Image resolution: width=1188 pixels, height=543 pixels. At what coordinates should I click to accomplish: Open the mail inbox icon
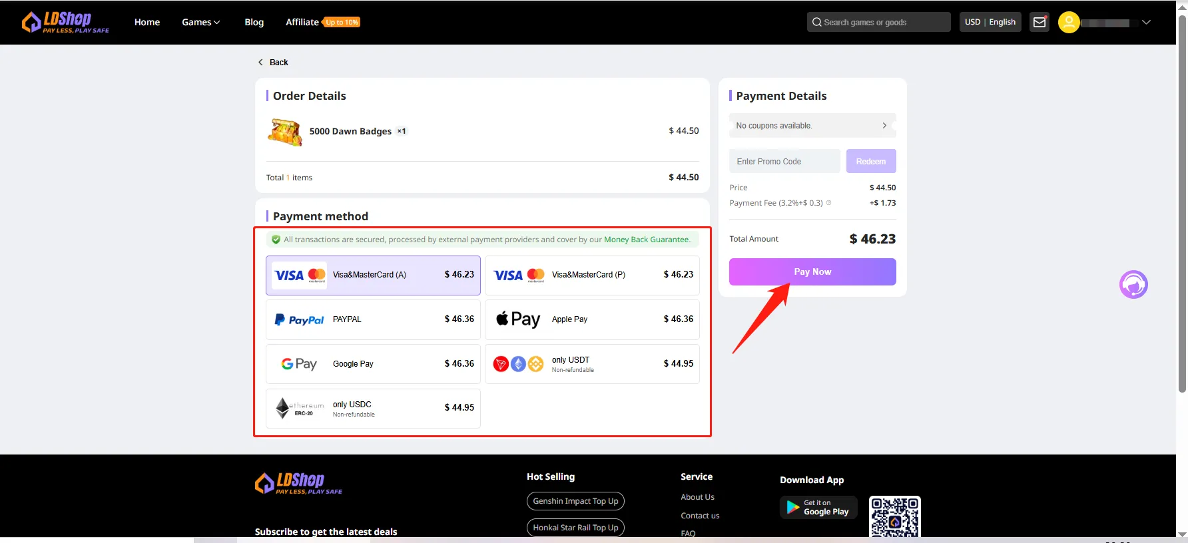(x=1039, y=22)
